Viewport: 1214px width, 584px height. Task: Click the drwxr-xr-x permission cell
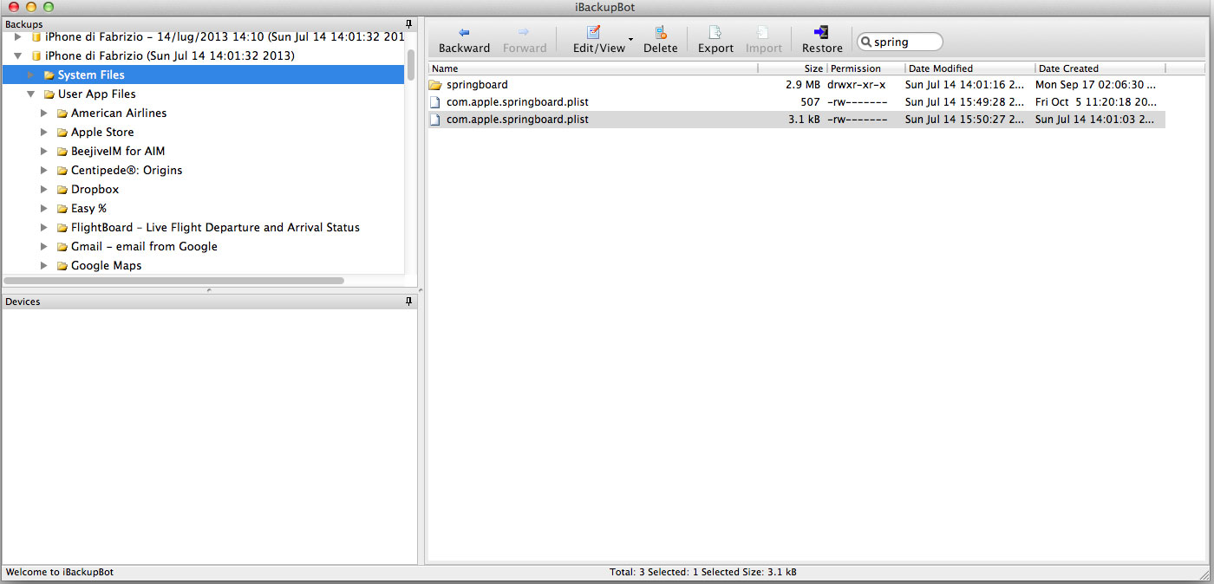[x=857, y=85]
